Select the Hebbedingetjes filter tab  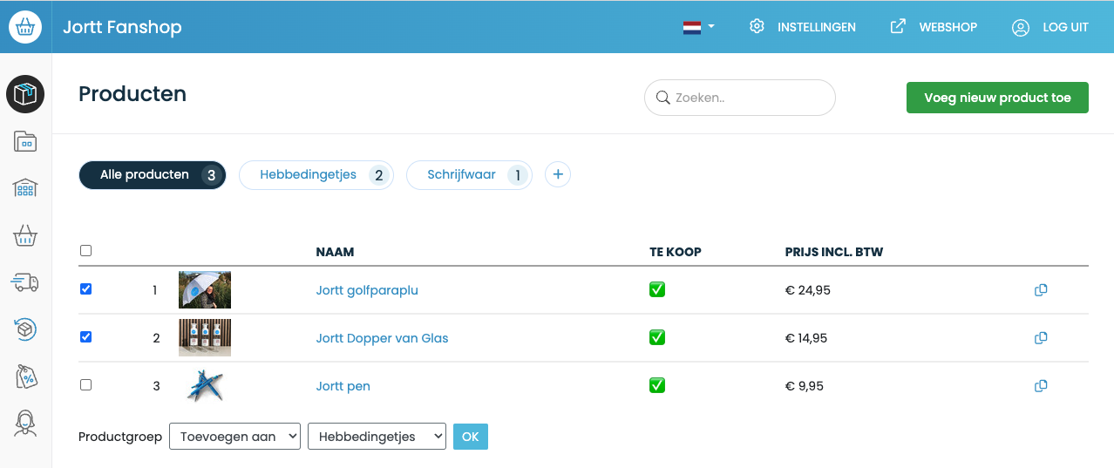click(316, 175)
